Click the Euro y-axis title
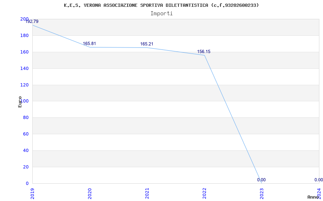The width and height of the screenshot is (323, 201). [20, 102]
